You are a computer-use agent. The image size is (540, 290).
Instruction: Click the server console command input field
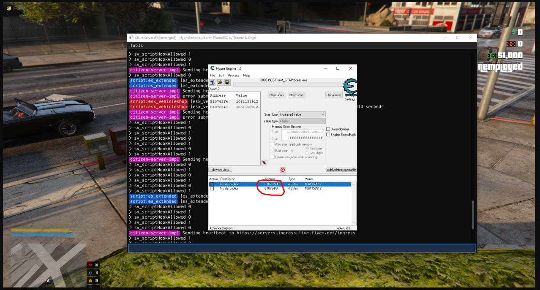(x=302, y=248)
